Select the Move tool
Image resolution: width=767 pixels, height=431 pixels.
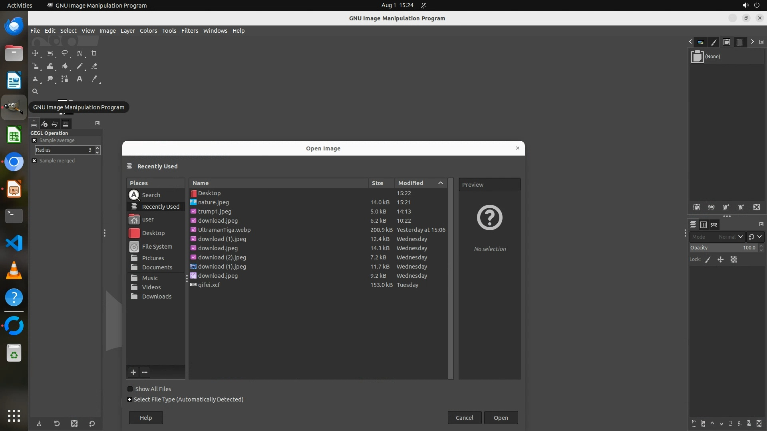[x=35, y=53]
